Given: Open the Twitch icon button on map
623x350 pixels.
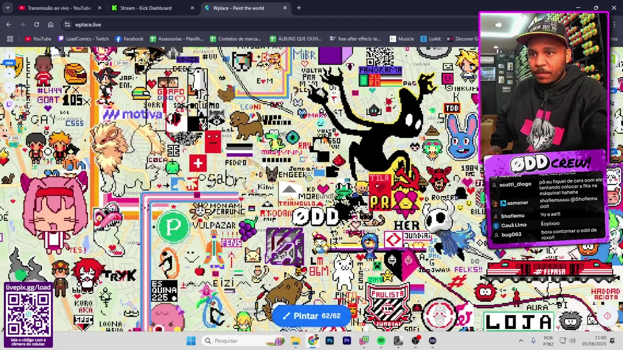Looking at the screenshot, I should [9, 104].
